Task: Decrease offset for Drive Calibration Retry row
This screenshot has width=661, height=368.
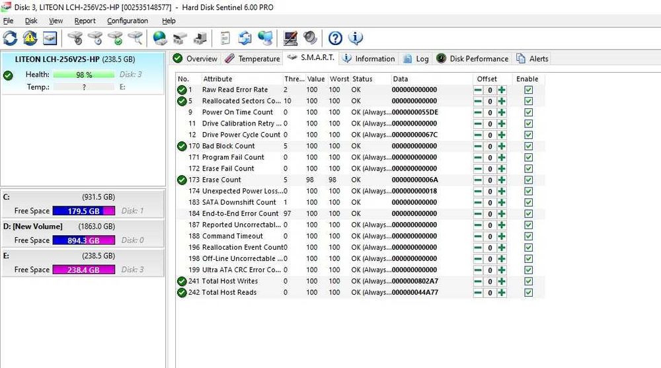Action: (x=478, y=124)
